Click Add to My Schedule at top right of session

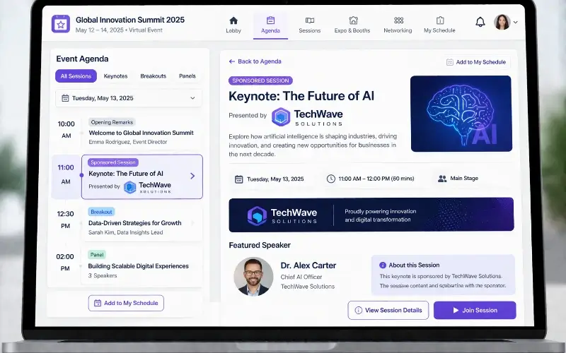click(x=476, y=62)
